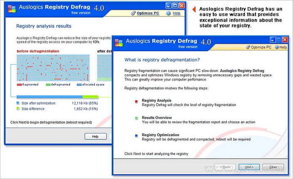This screenshot has width=293, height=179.
Task: Click 'Registry analysis results' heading
Action: [x=44, y=26]
